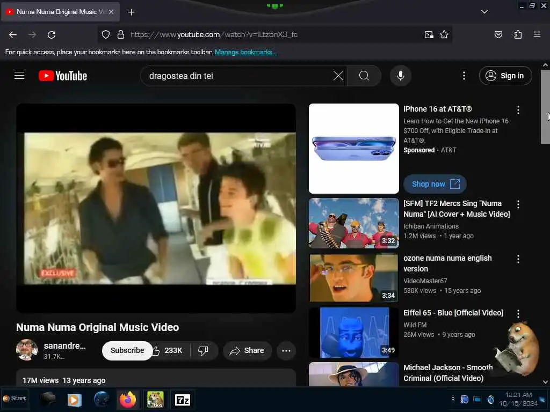Image resolution: width=550 pixels, height=412 pixels.
Task: Launch Firefox from the taskbar
Action: click(128, 399)
